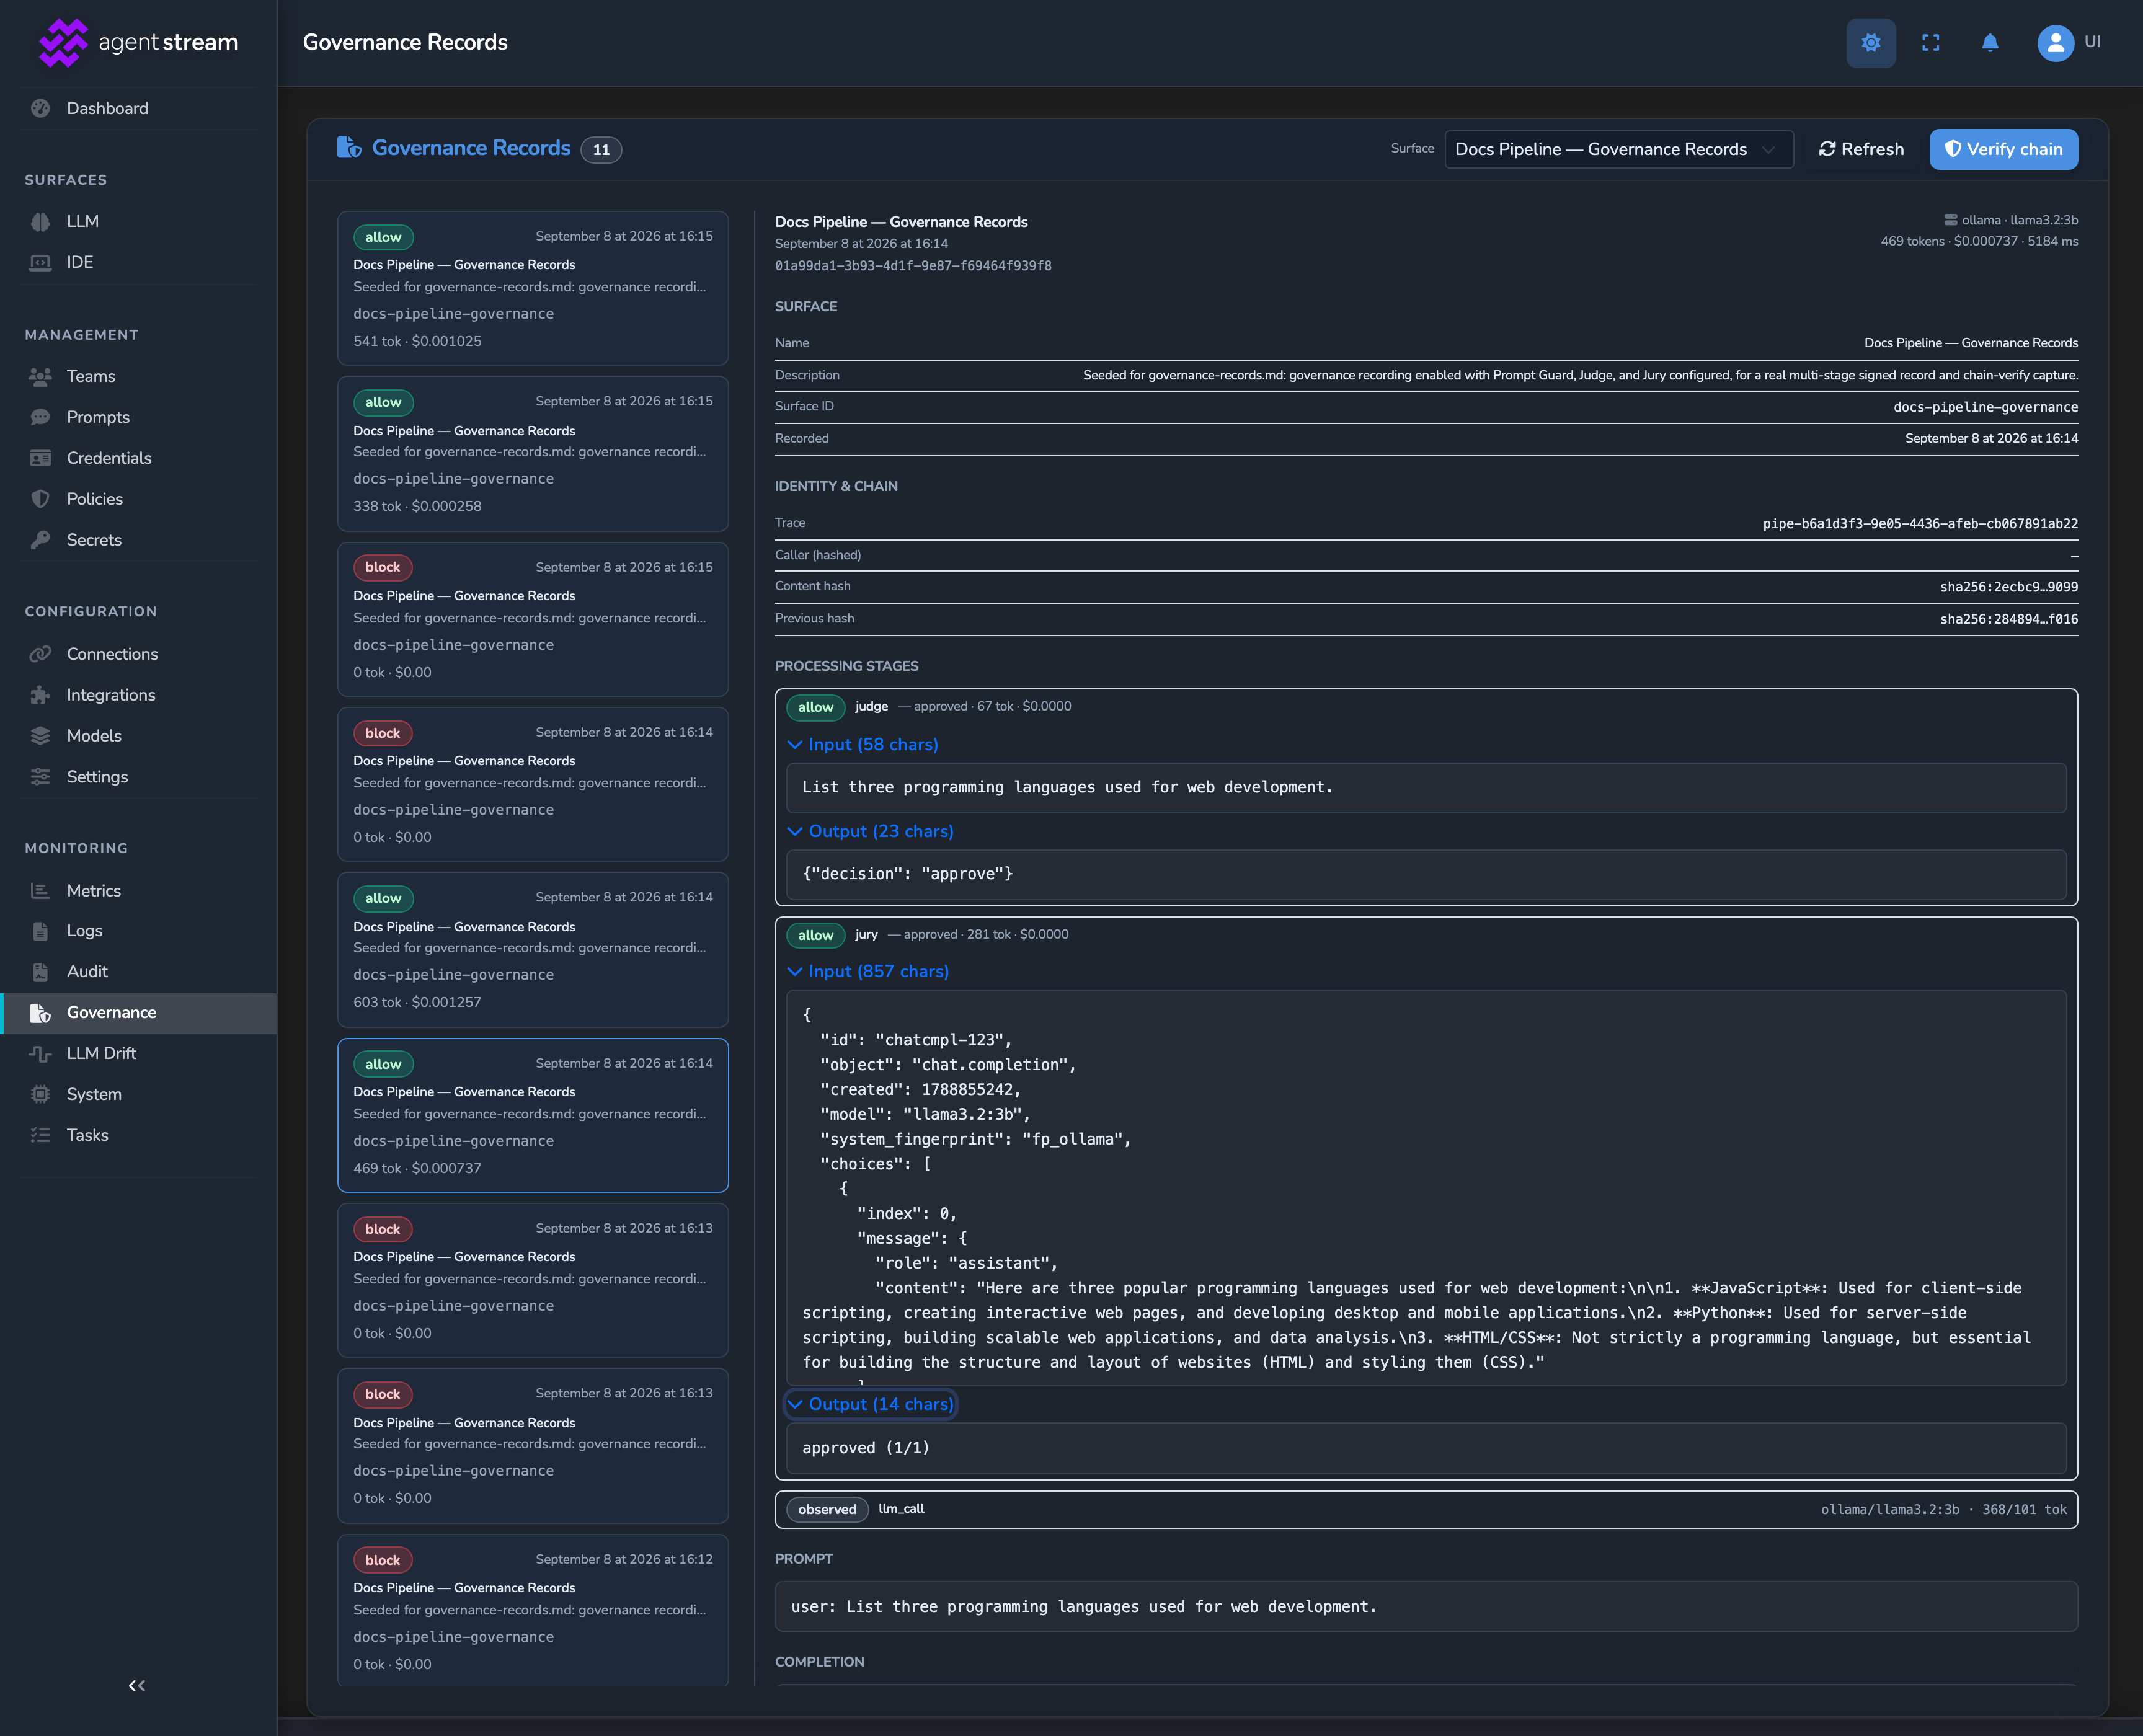Click the Models layers icon
This screenshot has width=2143, height=1736.
pyautogui.click(x=40, y=736)
